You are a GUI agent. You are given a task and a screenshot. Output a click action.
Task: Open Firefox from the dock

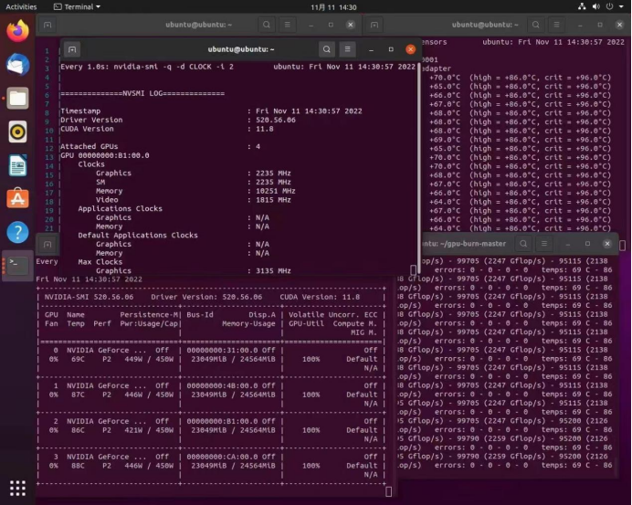click(17, 31)
